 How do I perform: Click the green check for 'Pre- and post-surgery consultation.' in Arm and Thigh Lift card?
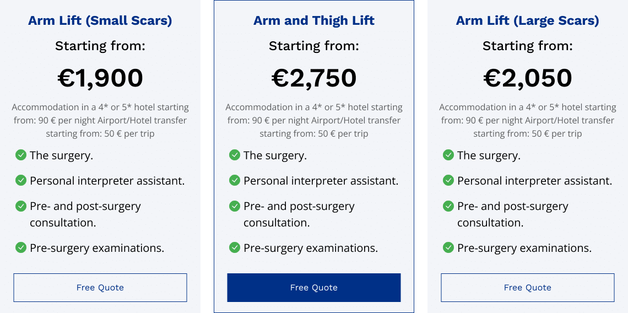235,206
